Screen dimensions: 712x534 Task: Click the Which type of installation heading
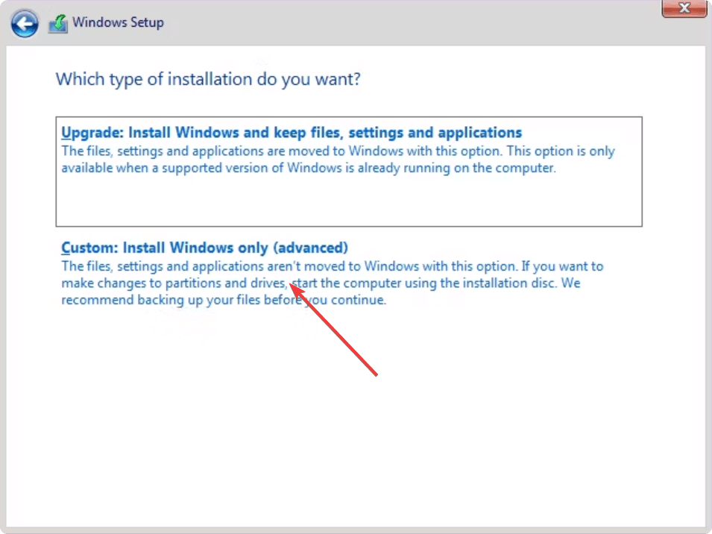pyautogui.click(x=207, y=79)
